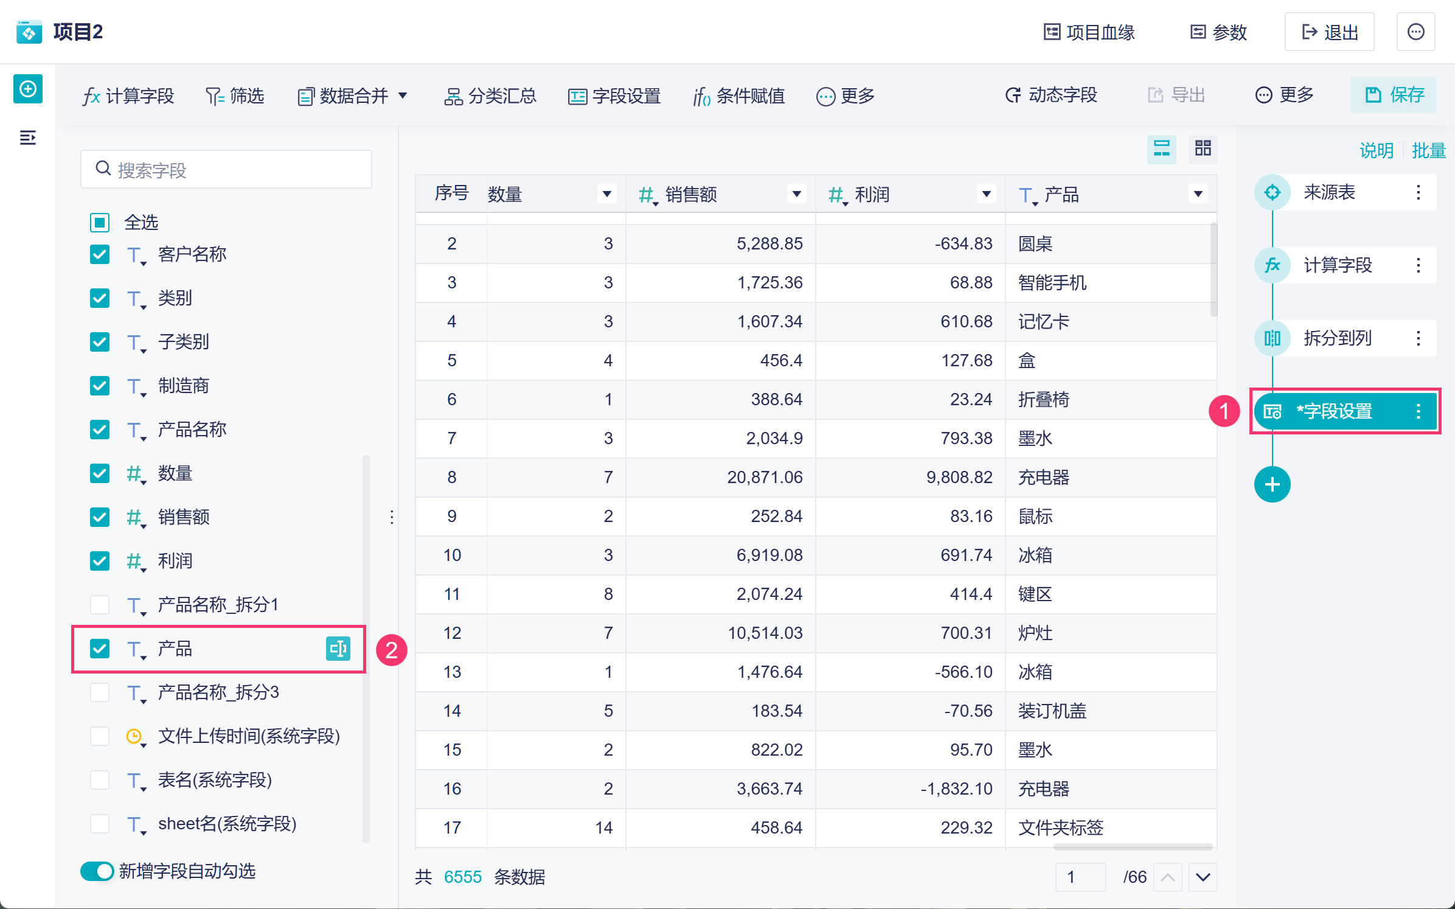Click the rename icon beside 产品 field
Screen dimensions: 1455x909
click(338, 649)
